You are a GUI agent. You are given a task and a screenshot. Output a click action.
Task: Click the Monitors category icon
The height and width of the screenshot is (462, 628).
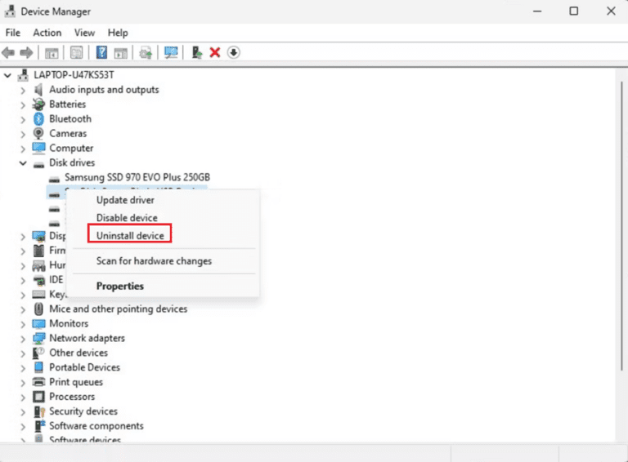39,323
